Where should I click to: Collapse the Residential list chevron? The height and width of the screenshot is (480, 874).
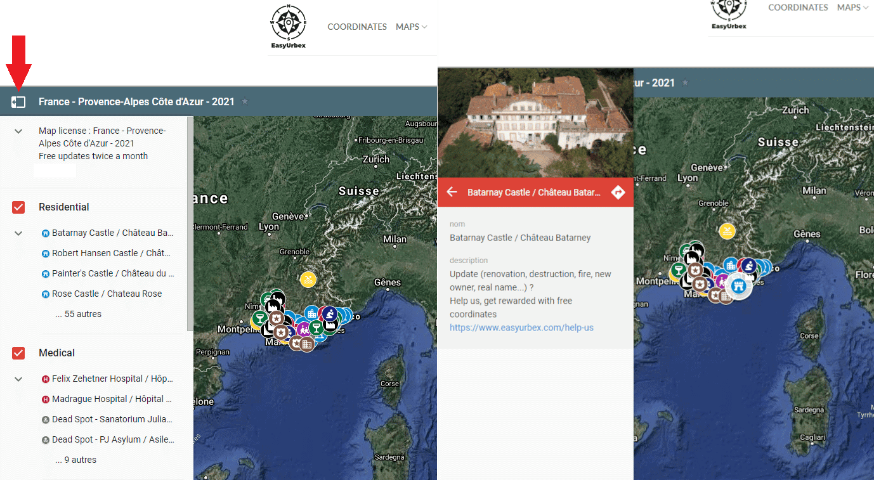(x=18, y=233)
